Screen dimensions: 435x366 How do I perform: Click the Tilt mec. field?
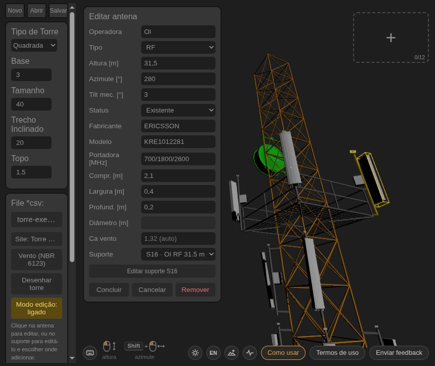178,95
